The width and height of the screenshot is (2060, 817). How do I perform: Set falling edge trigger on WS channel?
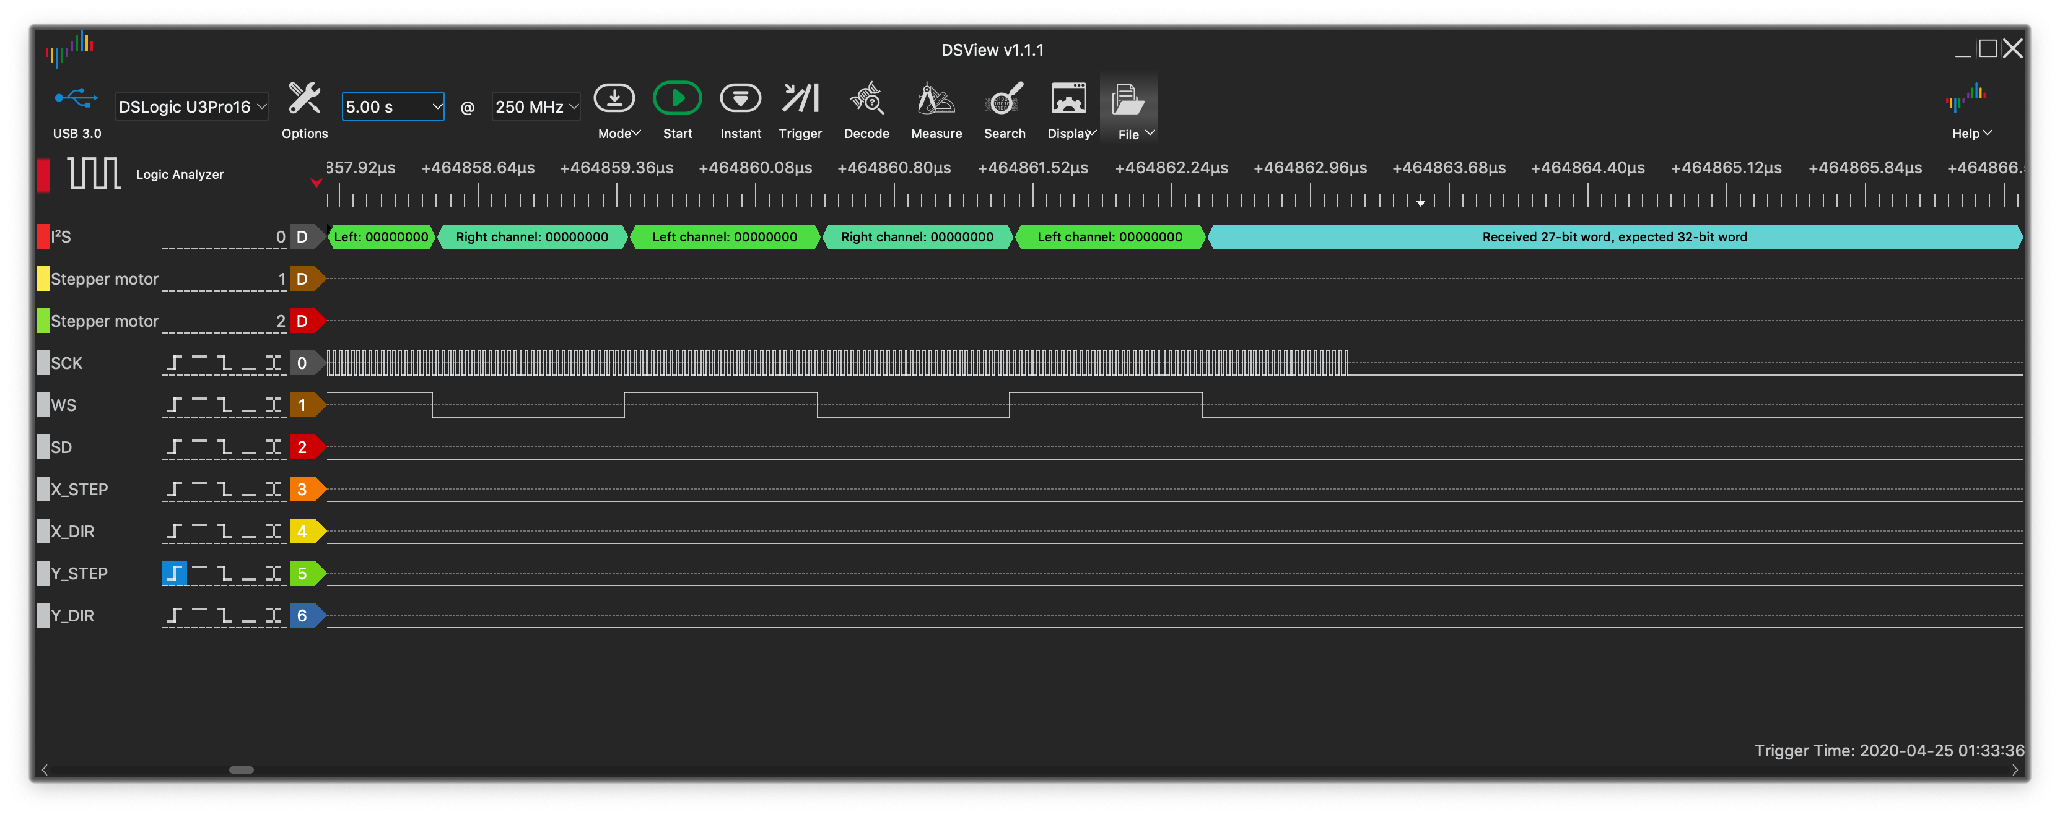(225, 405)
